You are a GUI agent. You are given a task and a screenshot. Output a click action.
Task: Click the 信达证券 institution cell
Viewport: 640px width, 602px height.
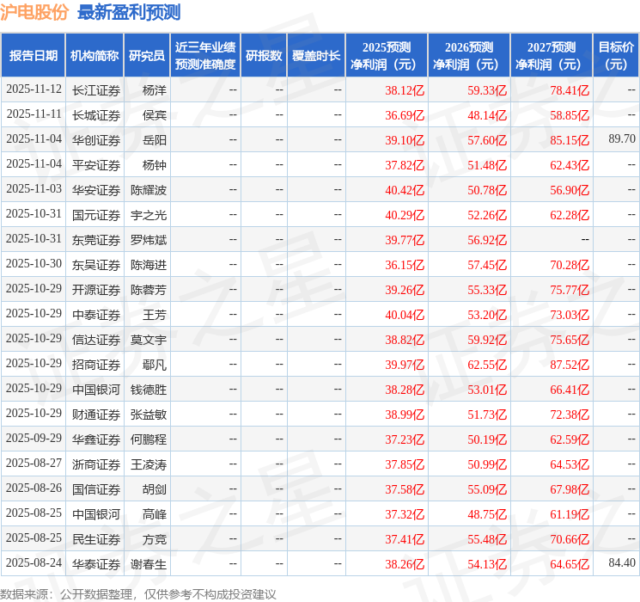coord(96,339)
